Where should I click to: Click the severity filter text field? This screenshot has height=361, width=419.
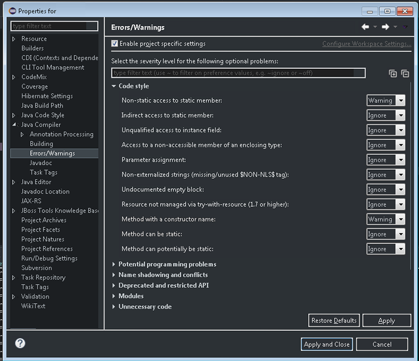(238, 73)
